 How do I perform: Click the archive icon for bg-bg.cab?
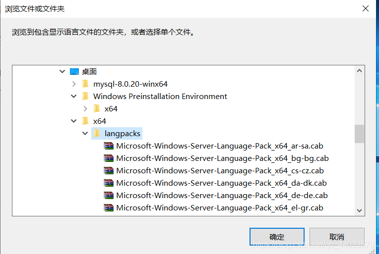[109, 158]
